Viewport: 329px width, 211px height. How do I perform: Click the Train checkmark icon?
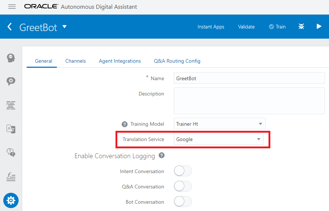tap(271, 27)
